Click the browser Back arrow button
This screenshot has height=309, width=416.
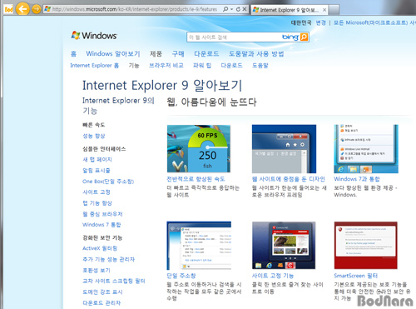(22, 9)
